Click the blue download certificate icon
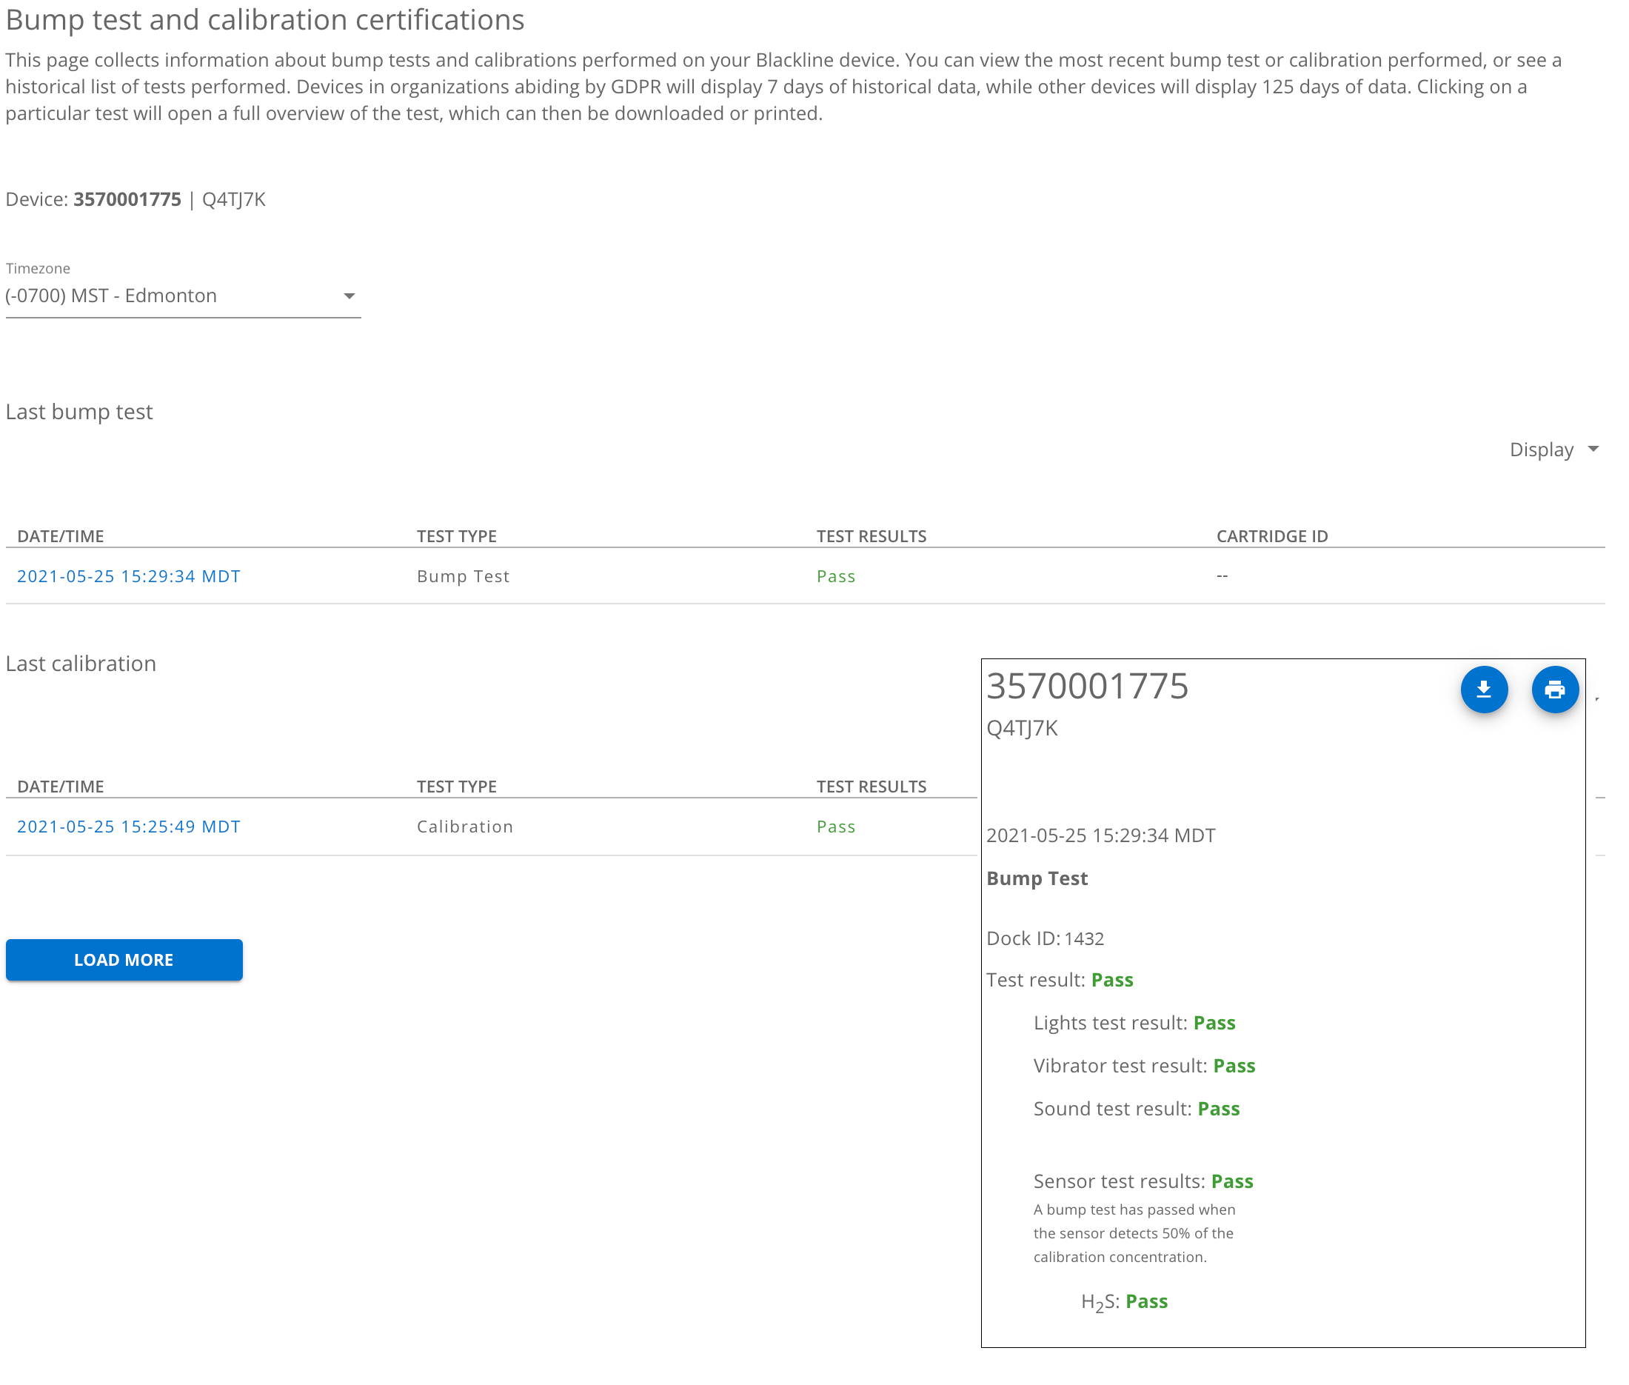 click(x=1483, y=690)
